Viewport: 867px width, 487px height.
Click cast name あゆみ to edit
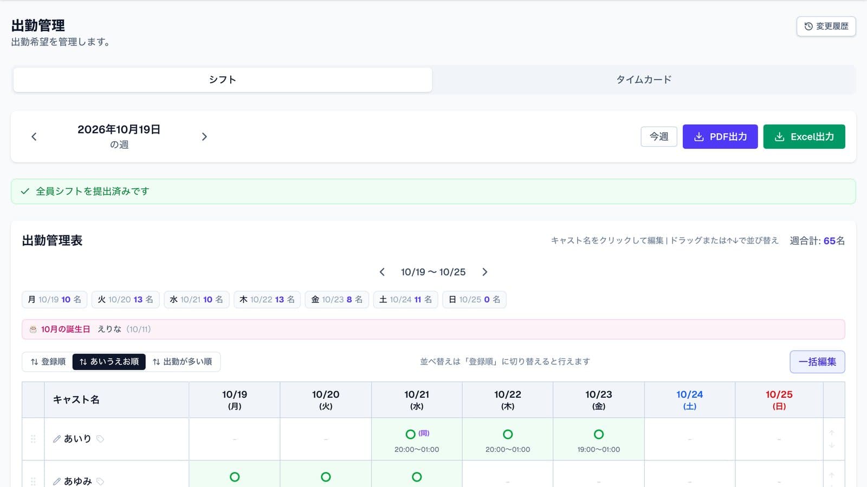[77, 481]
